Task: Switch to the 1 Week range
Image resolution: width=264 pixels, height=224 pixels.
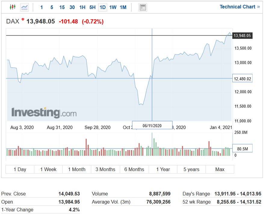Action: pyautogui.click(x=48, y=169)
